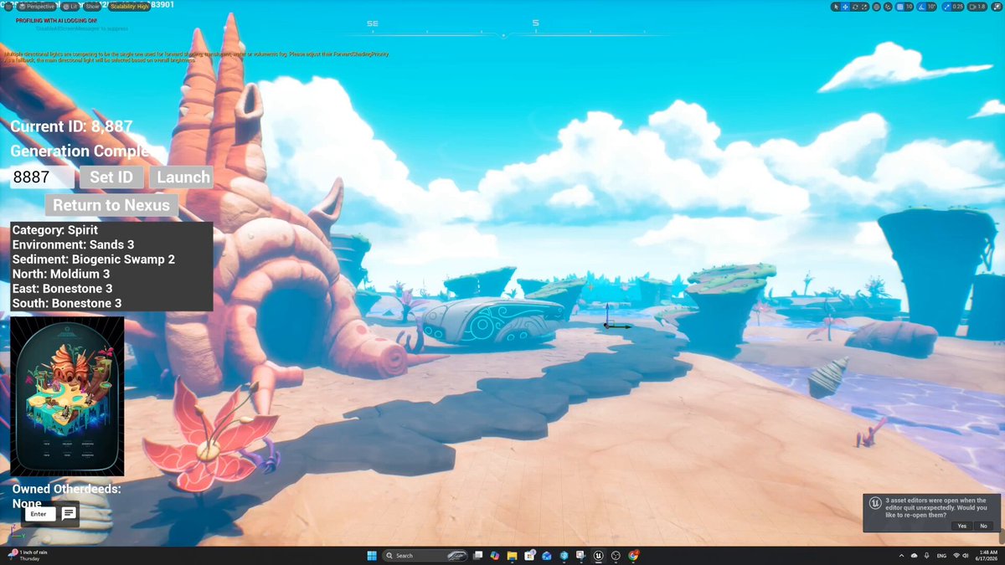The height and width of the screenshot is (565, 1005).
Task: Adjust the camera speed setting 1.8
Action: pyautogui.click(x=977, y=7)
